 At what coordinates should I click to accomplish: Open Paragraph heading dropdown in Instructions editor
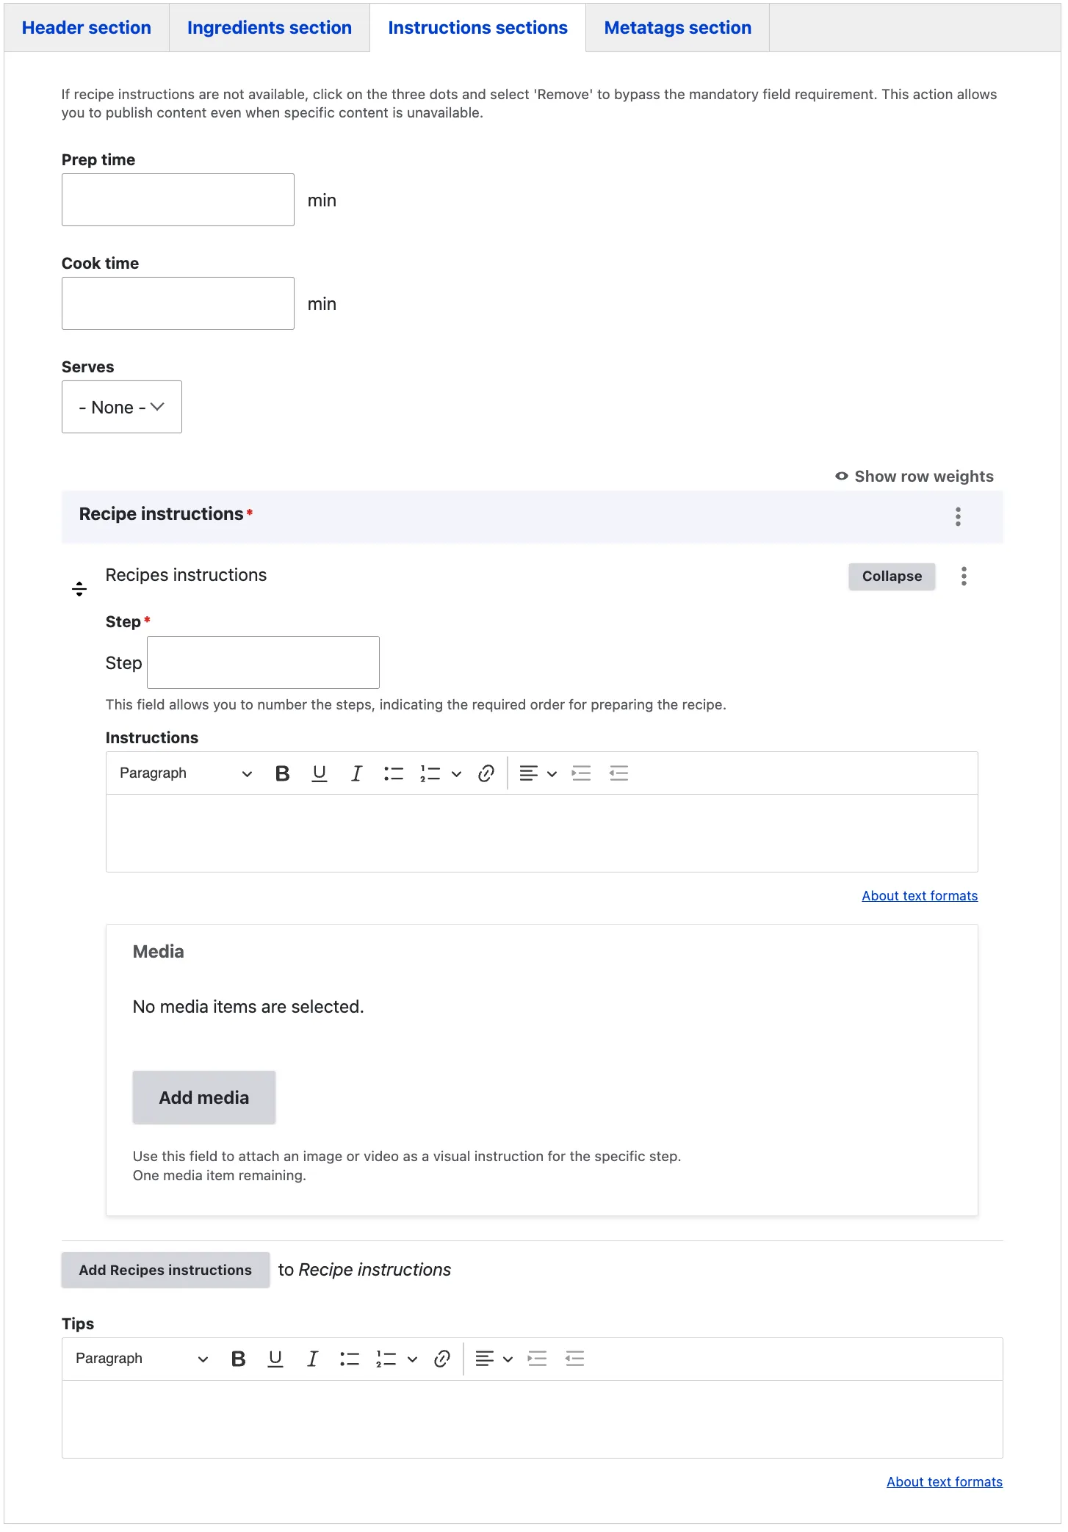click(x=185, y=773)
